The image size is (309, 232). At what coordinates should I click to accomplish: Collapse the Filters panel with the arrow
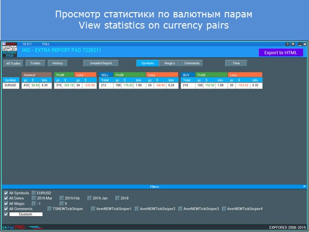[304, 186]
